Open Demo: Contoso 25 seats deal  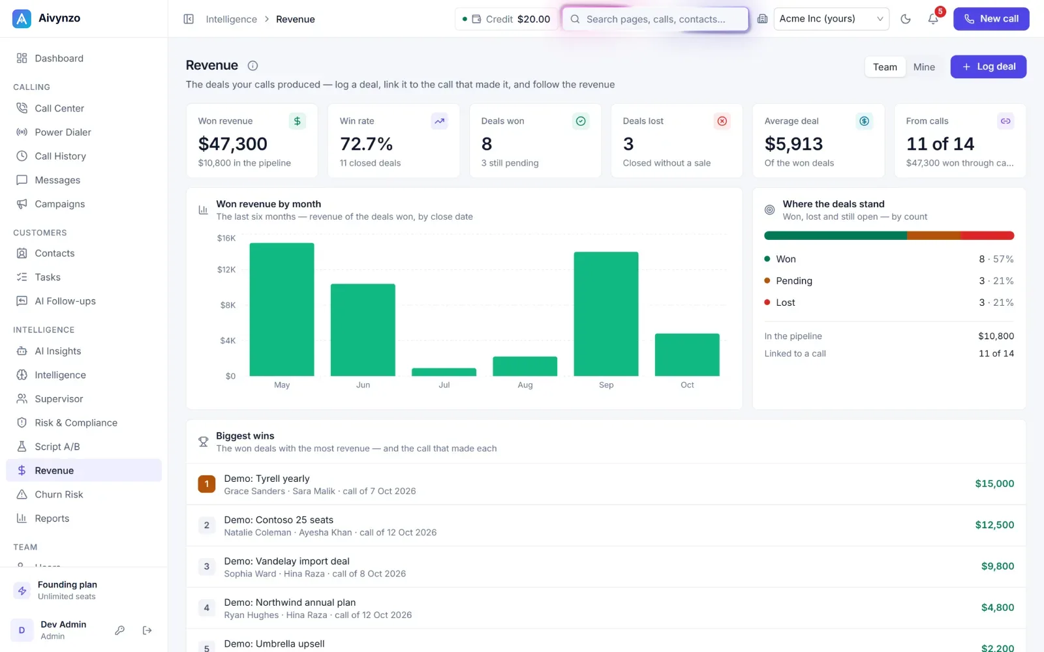click(606, 526)
